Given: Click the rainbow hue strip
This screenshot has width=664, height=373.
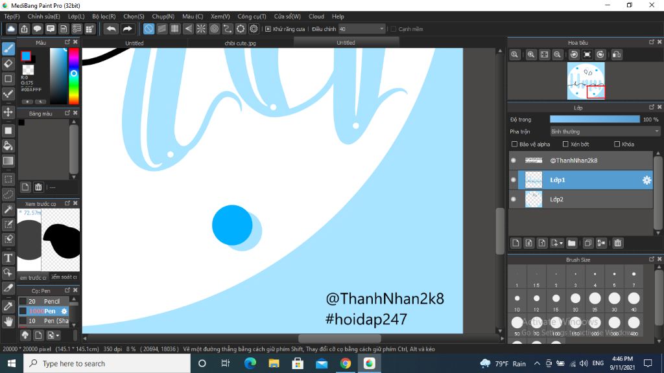Looking at the screenshot, I should (x=74, y=76).
